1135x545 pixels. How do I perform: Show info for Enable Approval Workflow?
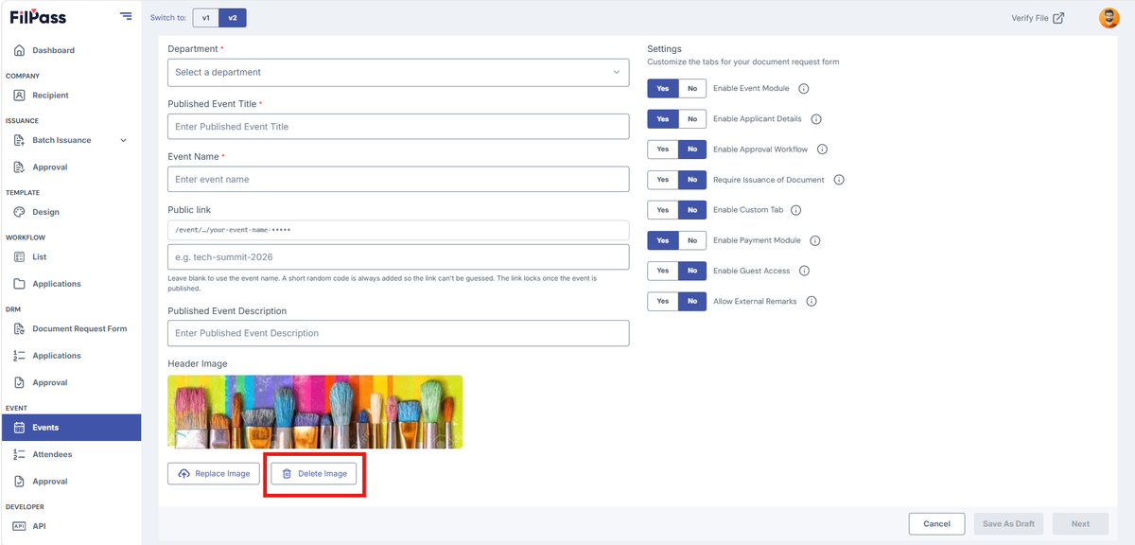822,149
